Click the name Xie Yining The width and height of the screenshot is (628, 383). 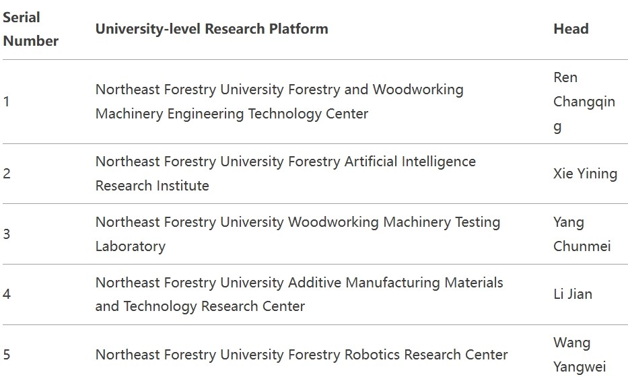585,174
